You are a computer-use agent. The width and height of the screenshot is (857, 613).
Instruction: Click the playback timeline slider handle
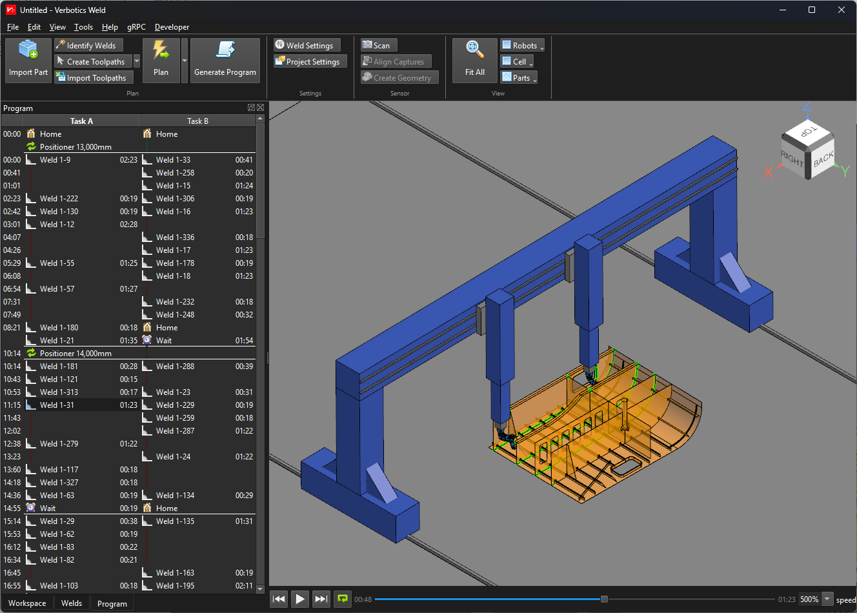(604, 599)
